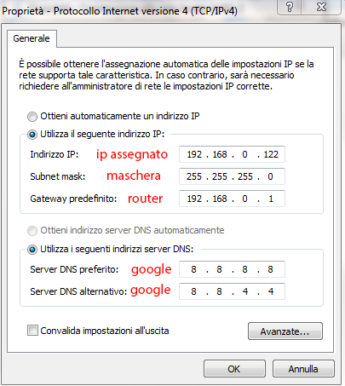Click the Avanzate... button

coord(285,331)
